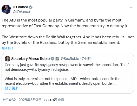Open the quoted Rubio tweet text
137x106 pixels.
pyautogui.click(x=67, y=74)
